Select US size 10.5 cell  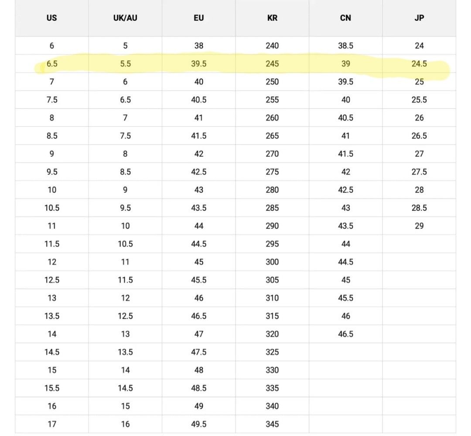51,208
